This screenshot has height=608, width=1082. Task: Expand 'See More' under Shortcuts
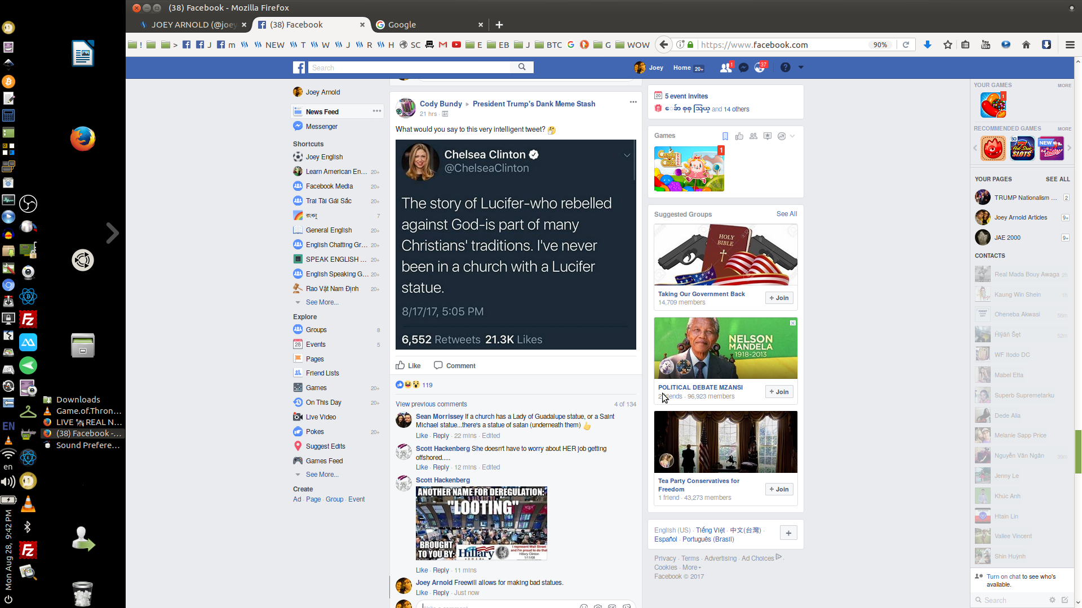[322, 302]
